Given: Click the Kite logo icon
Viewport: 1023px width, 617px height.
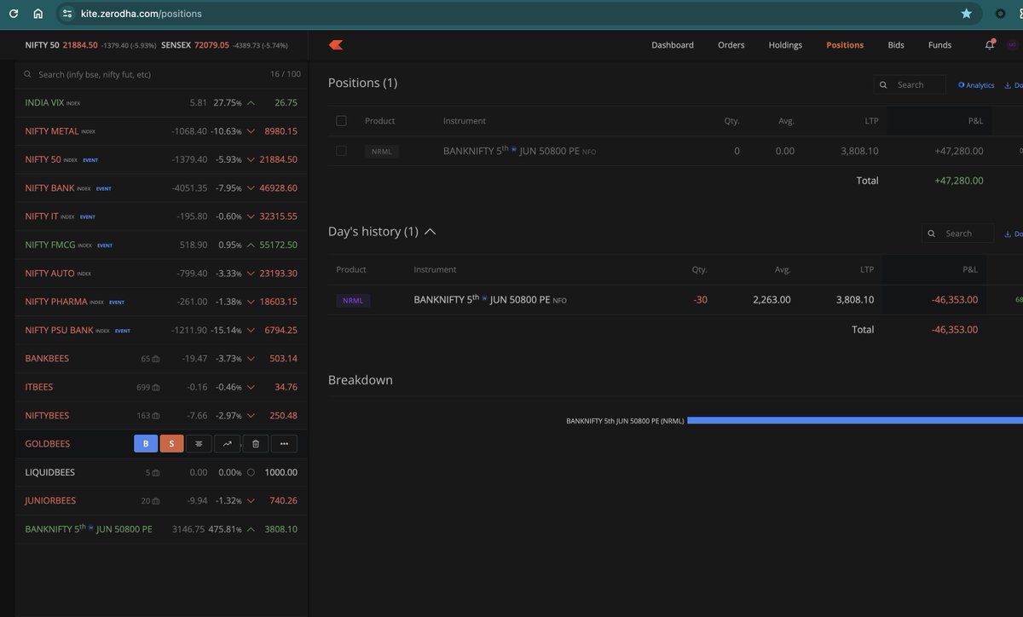Looking at the screenshot, I should tap(336, 44).
